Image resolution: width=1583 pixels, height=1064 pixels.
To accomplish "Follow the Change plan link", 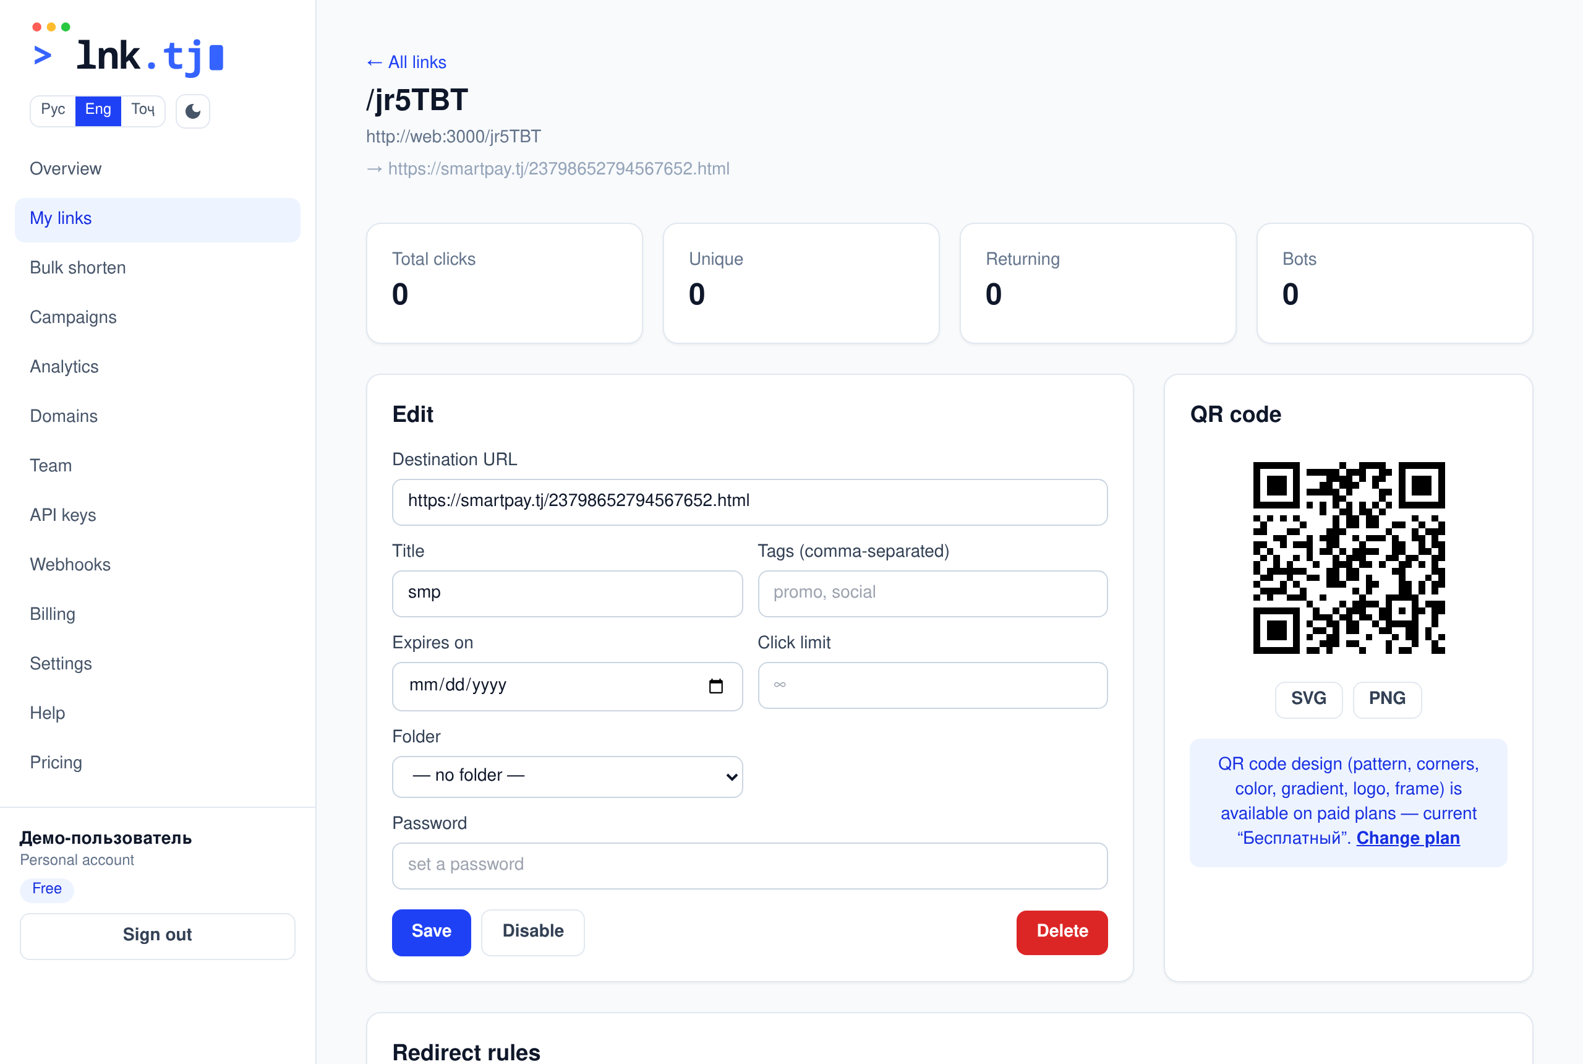I will (1407, 839).
